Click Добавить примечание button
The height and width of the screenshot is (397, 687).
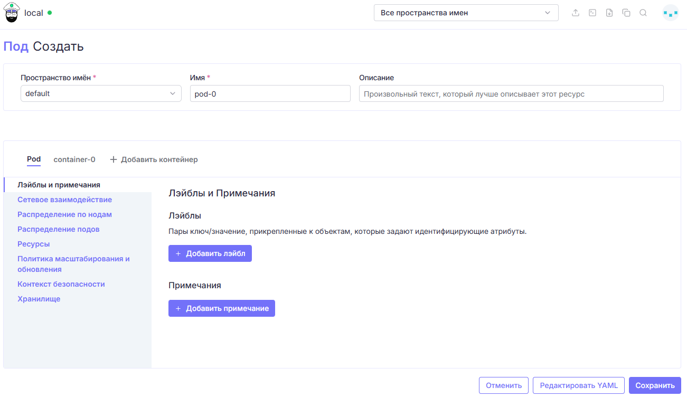pyautogui.click(x=222, y=308)
